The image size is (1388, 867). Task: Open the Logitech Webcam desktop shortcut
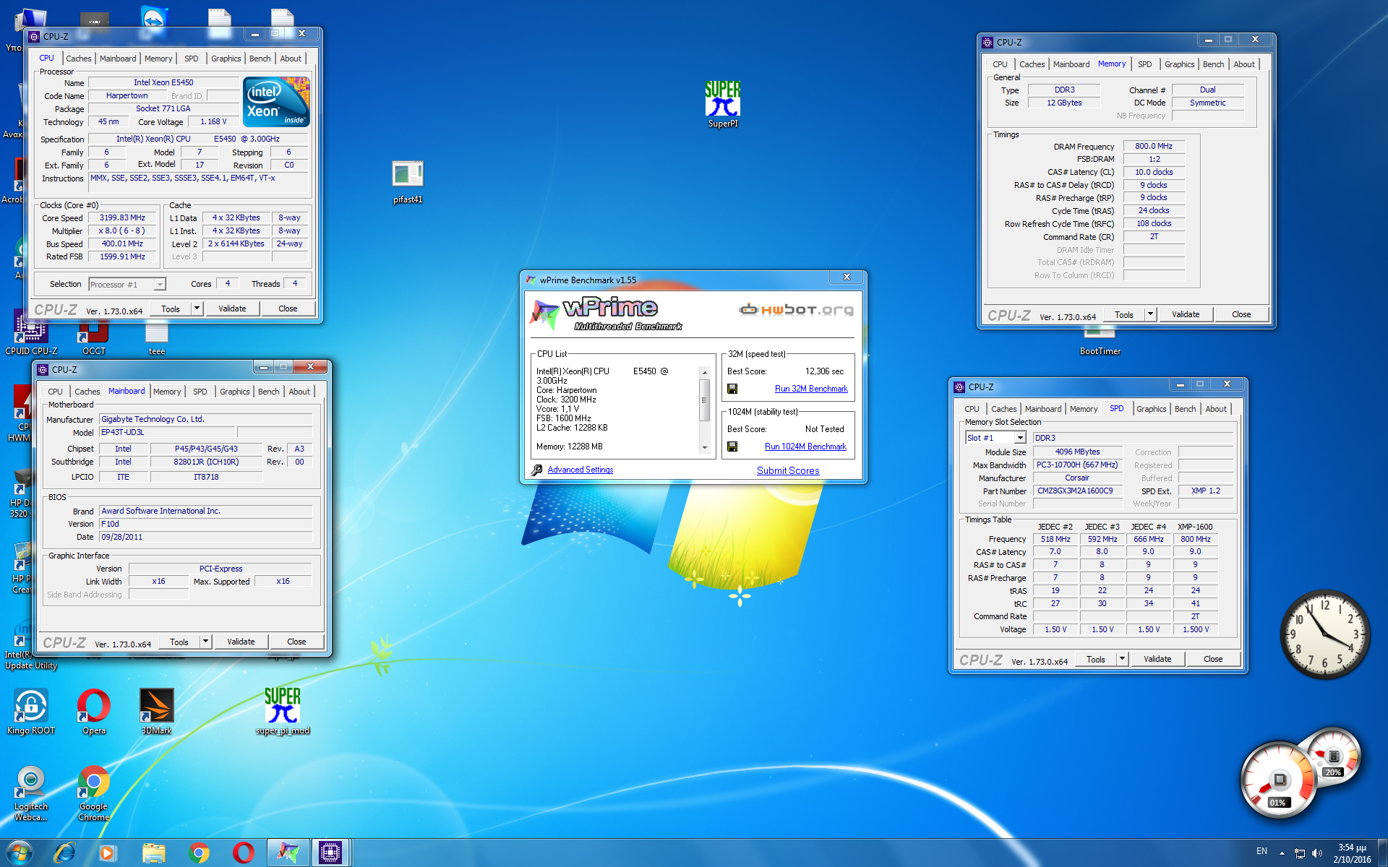[31, 793]
